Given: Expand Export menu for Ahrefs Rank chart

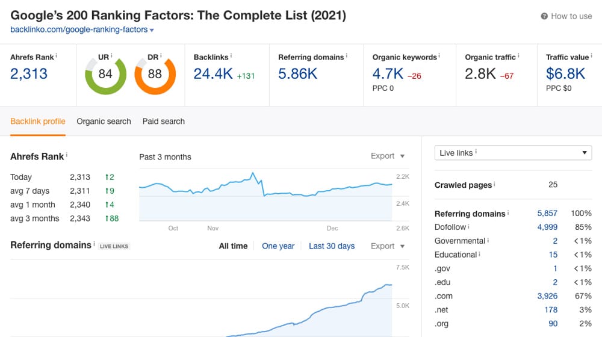Looking at the screenshot, I should click(x=388, y=156).
